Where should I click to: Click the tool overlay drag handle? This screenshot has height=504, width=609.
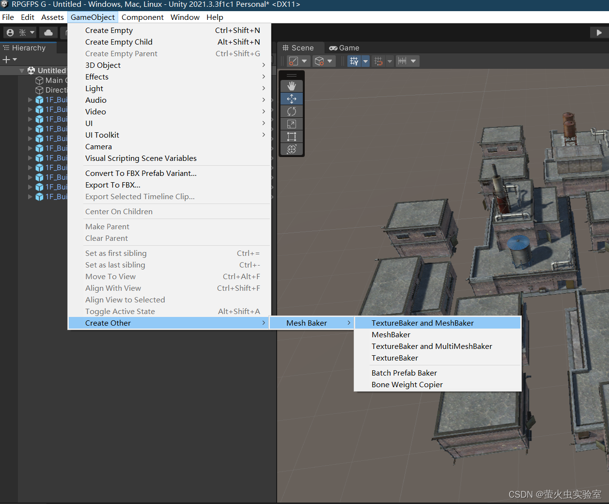coord(292,75)
